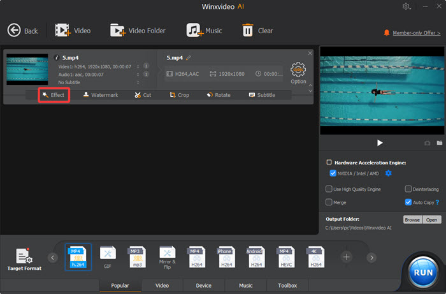Select MP4 h.264 format preset
Viewport: 446px width, 294px height.
pyautogui.click(x=78, y=257)
